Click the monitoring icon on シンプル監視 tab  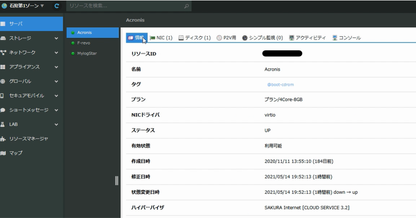coord(245,38)
